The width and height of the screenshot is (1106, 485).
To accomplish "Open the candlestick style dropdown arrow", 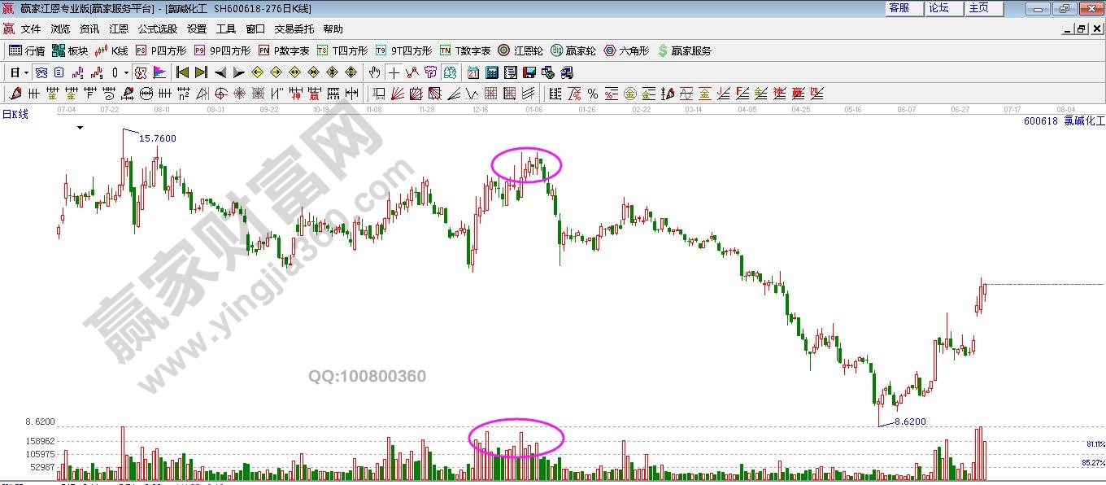I will click(126, 72).
